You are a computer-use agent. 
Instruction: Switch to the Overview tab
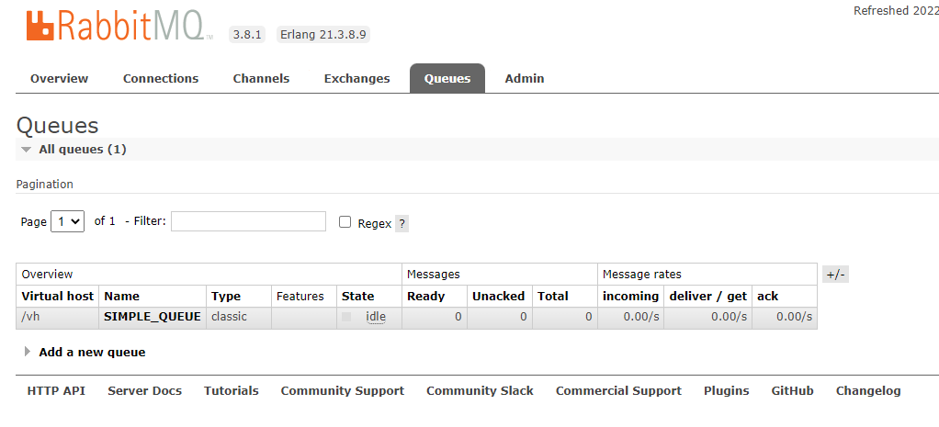(x=60, y=78)
